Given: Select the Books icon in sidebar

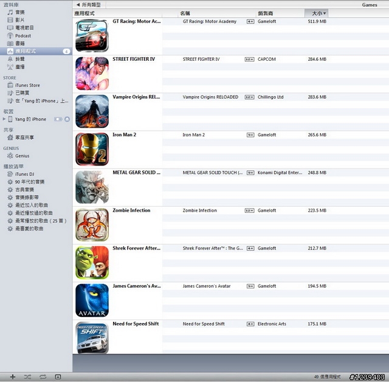Looking at the screenshot, I should [10, 43].
